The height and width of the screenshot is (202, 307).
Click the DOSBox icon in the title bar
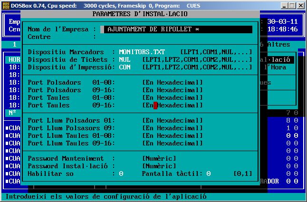coord(5,5)
